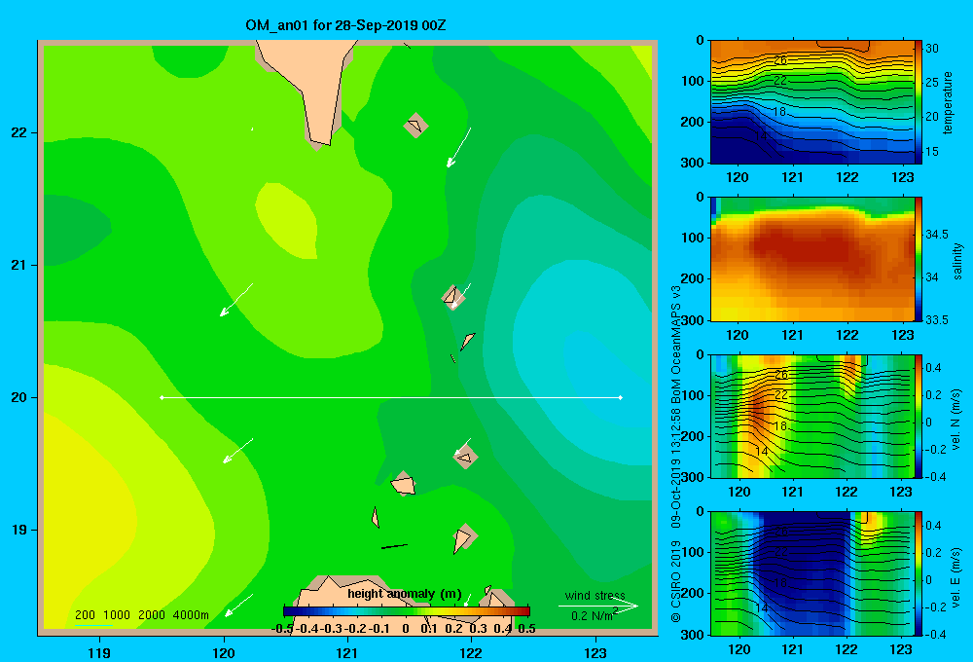Select the vertical 'temperature' axis label
This screenshot has width=973, height=662.
[948, 102]
